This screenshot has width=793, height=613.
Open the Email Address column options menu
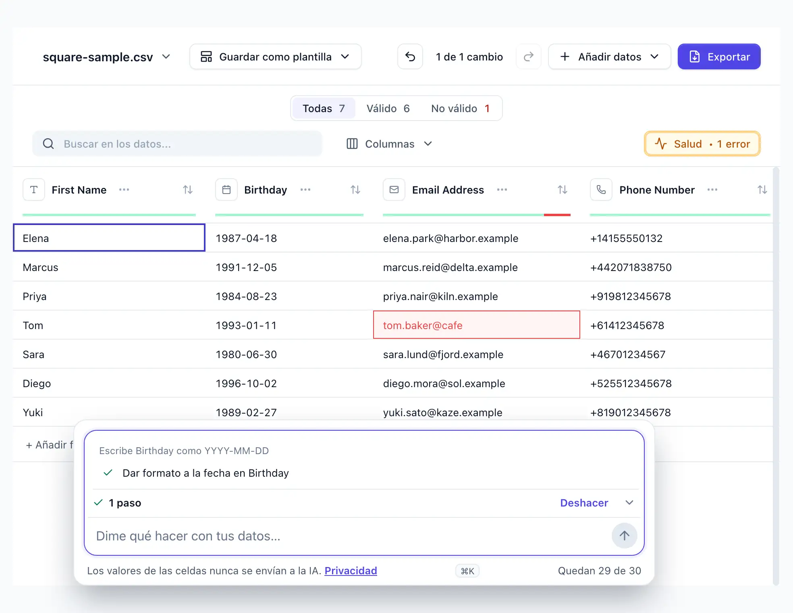tap(502, 190)
